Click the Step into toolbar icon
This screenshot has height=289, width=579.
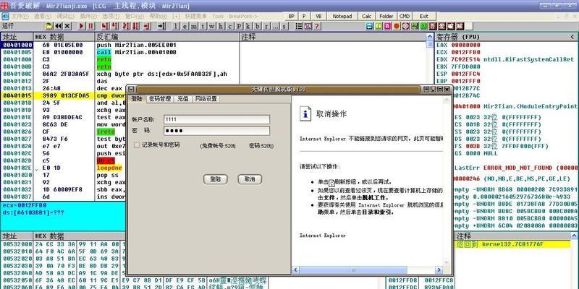pyautogui.click(x=105, y=26)
